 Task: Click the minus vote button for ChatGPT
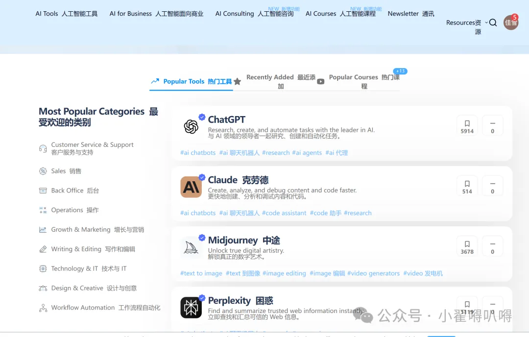(492, 126)
